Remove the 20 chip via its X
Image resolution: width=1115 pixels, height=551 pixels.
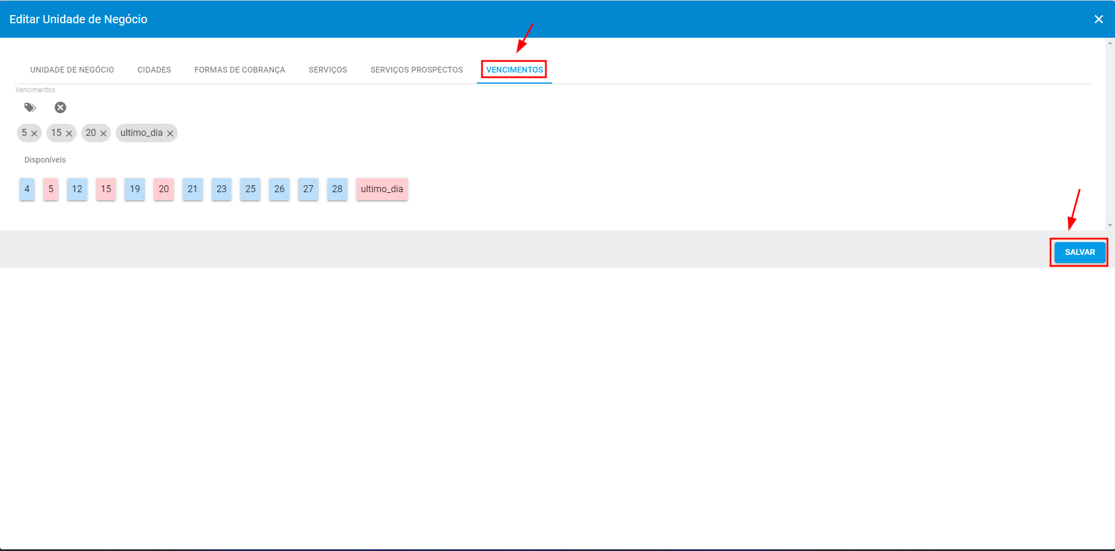103,134
